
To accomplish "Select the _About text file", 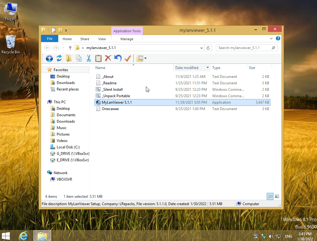I will point(182,77).
